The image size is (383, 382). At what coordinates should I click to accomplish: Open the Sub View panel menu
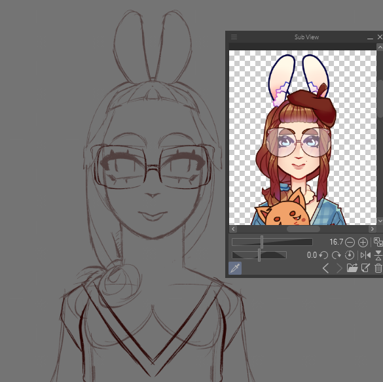(x=234, y=37)
